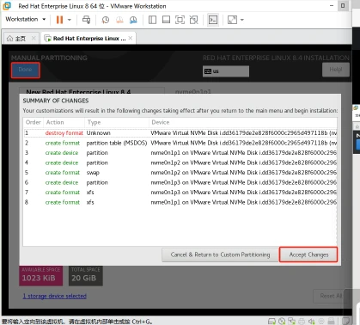Click the Total Space 20 GiB box
The image size is (360, 325).
(x=86, y=276)
